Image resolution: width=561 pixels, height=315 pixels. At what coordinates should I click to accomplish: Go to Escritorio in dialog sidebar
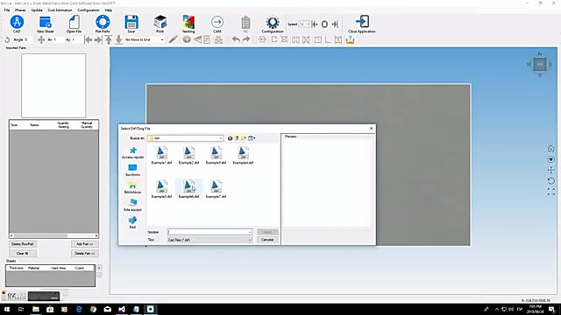pos(132,170)
